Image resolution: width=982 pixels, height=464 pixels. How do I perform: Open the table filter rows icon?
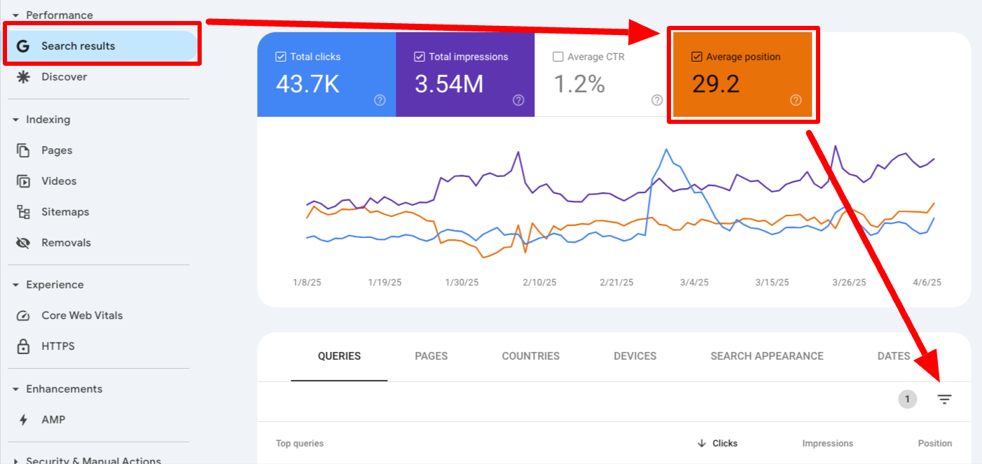(x=945, y=400)
